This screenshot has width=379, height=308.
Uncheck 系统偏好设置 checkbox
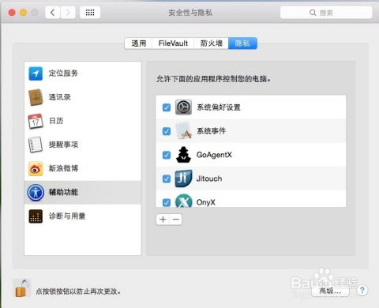(167, 107)
